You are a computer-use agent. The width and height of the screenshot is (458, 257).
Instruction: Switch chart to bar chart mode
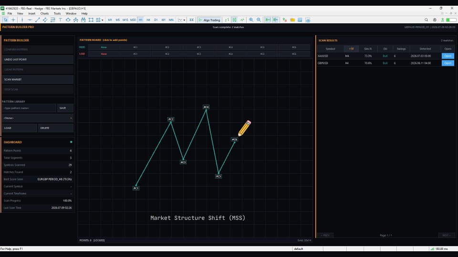click(227, 20)
